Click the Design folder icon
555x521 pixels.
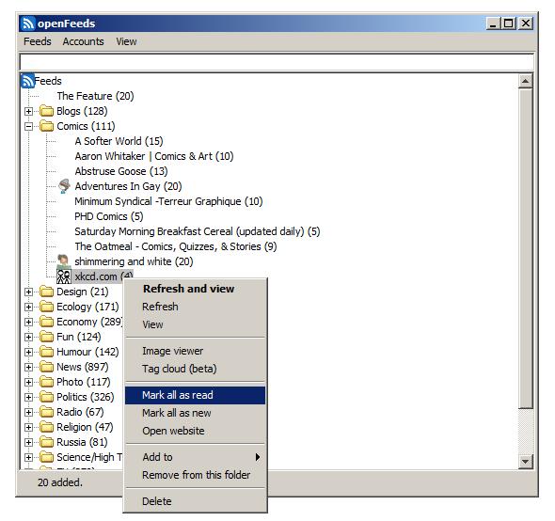click(46, 292)
